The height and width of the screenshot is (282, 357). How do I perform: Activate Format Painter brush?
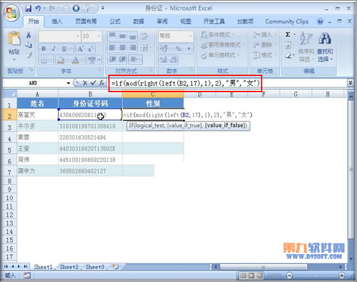29,55
